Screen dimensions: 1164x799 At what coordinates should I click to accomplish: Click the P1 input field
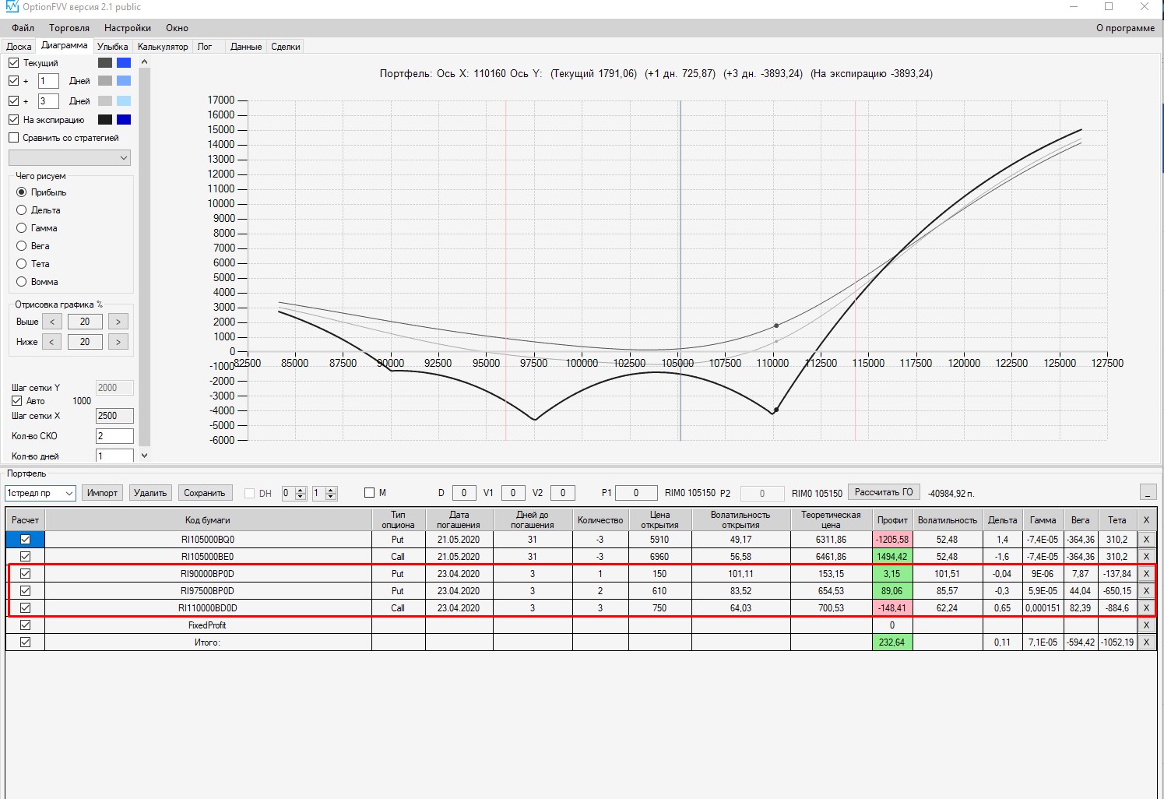[x=636, y=493]
